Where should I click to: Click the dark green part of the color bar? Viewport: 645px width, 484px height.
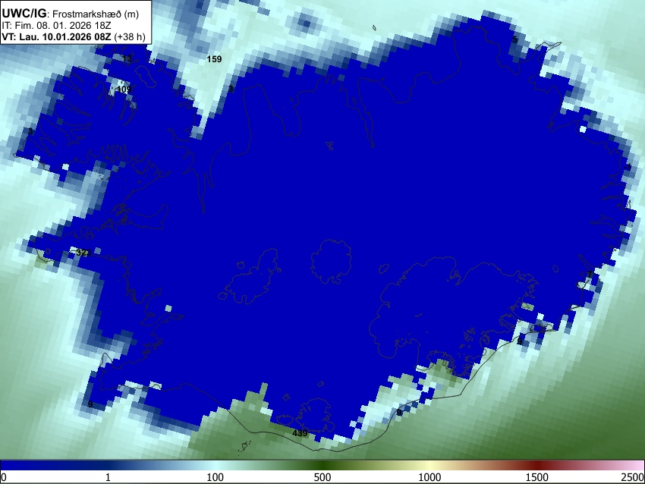pyautogui.click(x=322, y=465)
